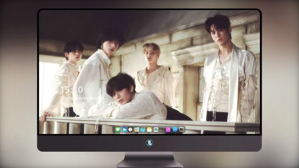Open the Maps app in dock
This screenshot has width=299, height=168.
click(x=136, y=130)
